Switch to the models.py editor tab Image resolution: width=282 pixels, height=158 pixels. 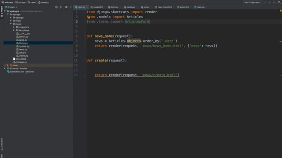tap(131, 7)
